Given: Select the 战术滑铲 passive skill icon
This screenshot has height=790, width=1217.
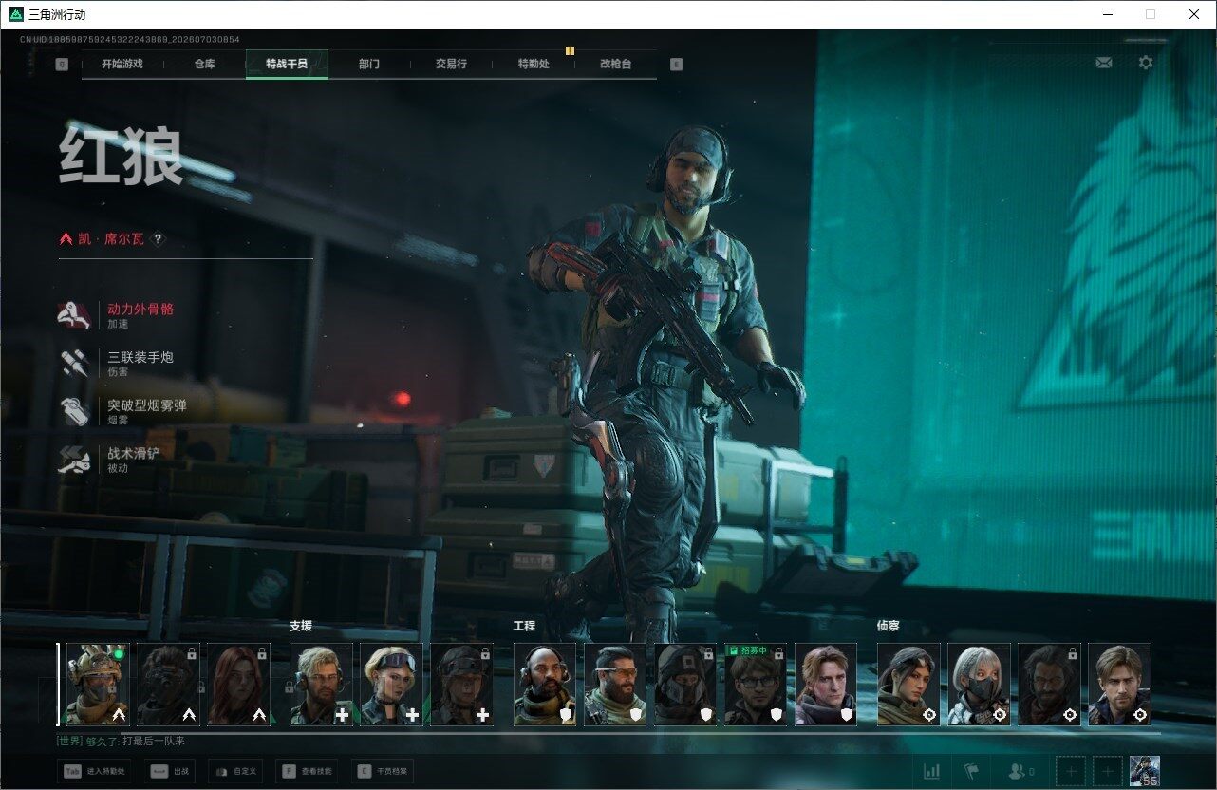Looking at the screenshot, I should pos(74,461).
